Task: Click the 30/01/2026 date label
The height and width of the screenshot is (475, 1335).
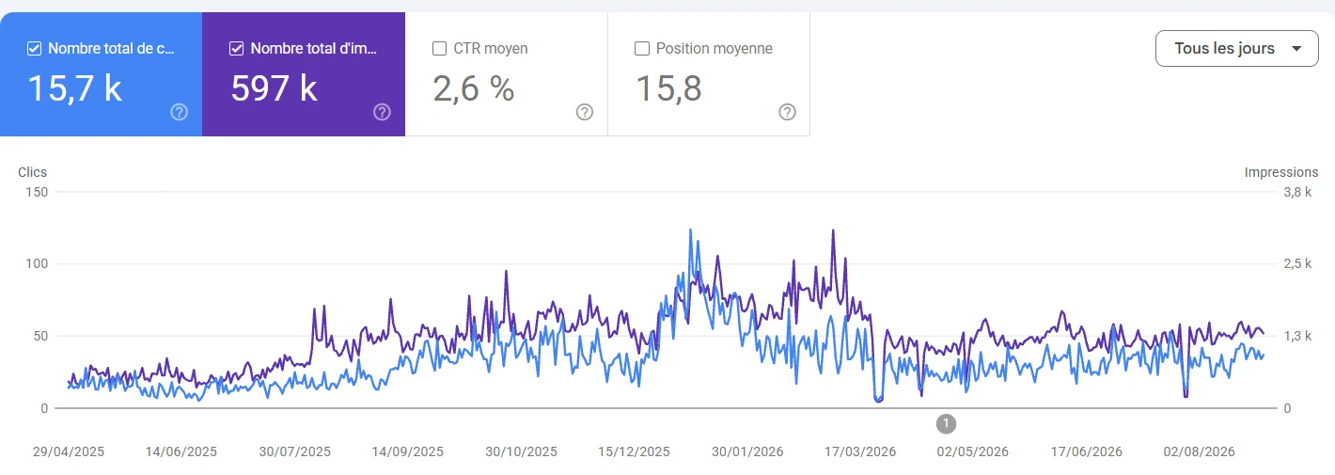Action: click(x=747, y=451)
